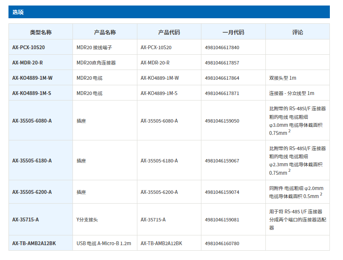
Task: Click code 4981046159081
Action: click(222, 220)
